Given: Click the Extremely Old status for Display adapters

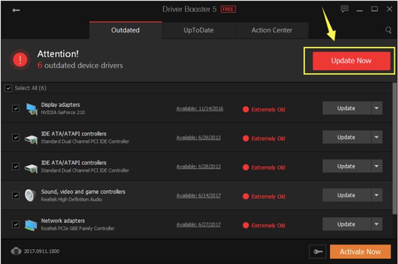Looking at the screenshot, I should tap(264, 109).
